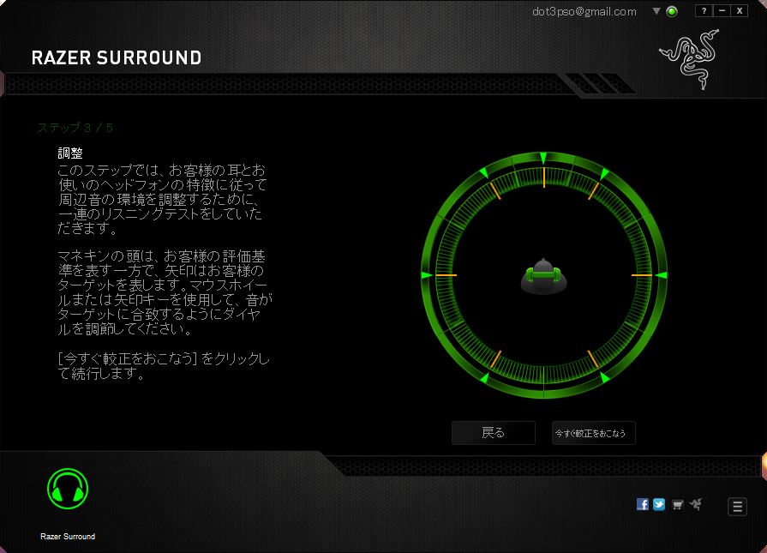Click the Razer snake logo in the header
Image resolution: width=767 pixels, height=553 pixels.
[x=690, y=59]
